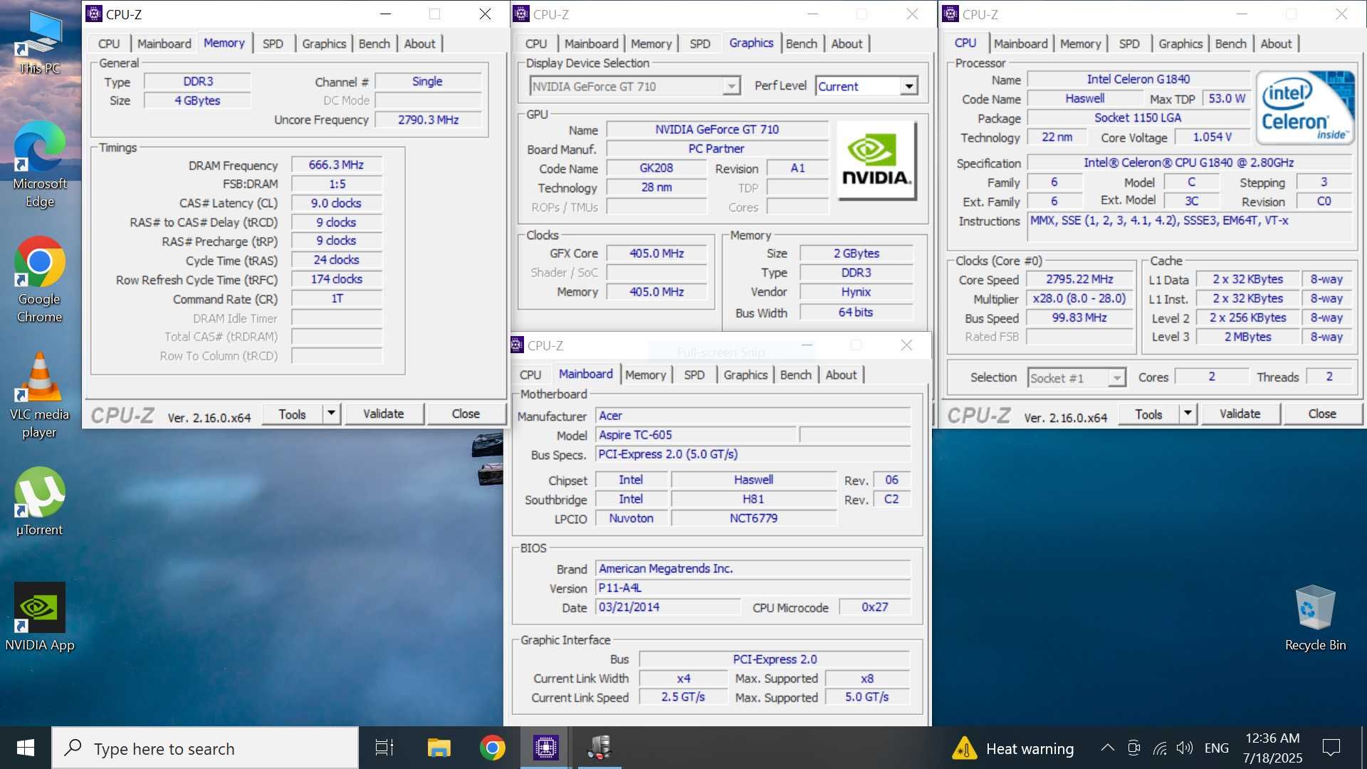
Task: Open VLC media player shortcut
Action: click(x=40, y=396)
